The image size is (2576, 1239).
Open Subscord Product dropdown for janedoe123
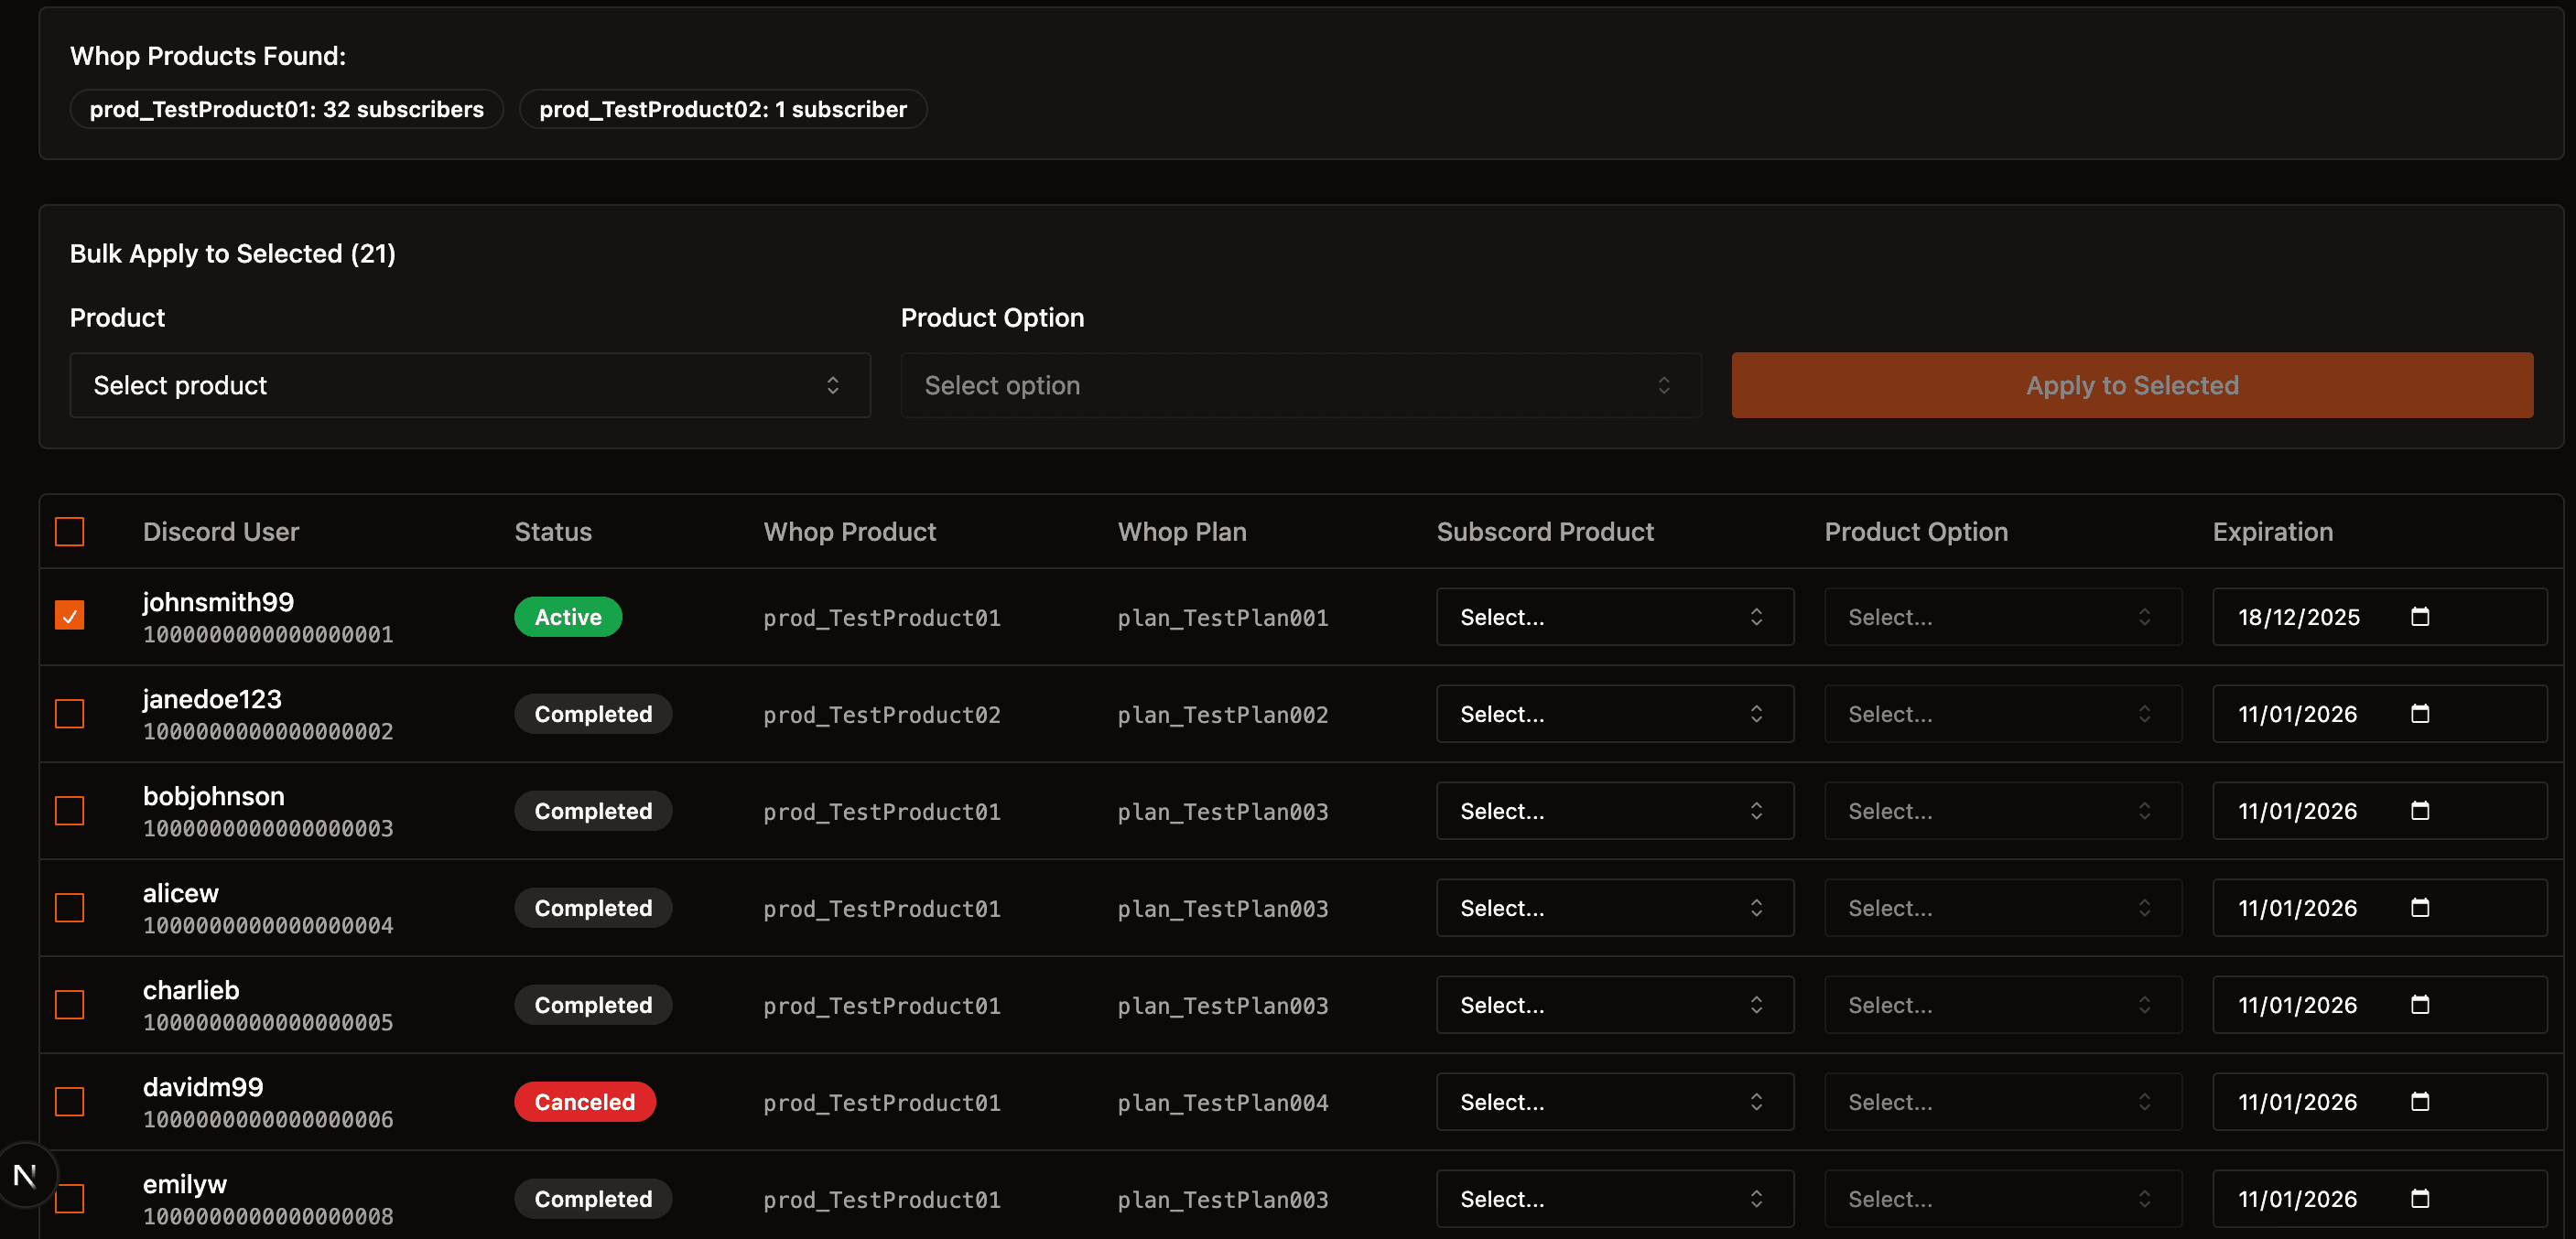click(1614, 714)
